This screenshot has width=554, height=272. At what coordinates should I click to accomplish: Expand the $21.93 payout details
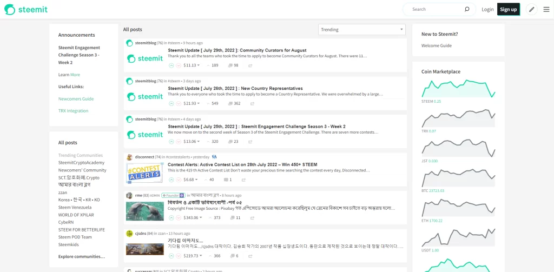192,103
